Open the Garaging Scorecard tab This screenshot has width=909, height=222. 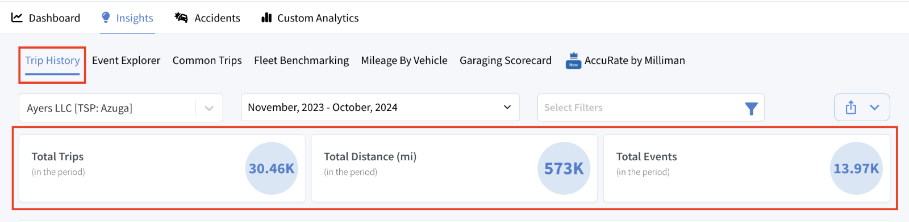click(x=506, y=61)
